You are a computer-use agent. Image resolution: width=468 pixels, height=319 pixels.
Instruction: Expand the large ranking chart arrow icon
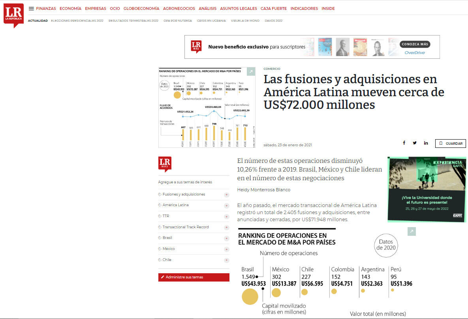point(412,231)
